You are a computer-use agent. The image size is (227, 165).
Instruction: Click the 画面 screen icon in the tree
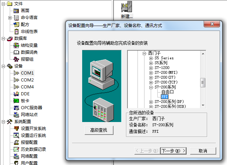16,11
